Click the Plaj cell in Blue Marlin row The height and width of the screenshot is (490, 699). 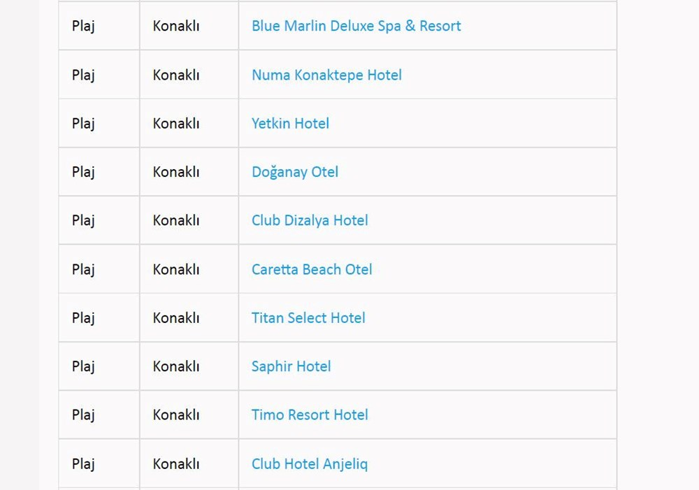[83, 26]
